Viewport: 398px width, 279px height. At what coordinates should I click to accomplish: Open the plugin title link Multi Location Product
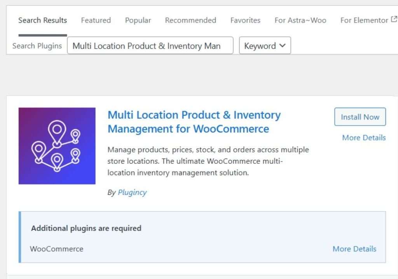[194, 122]
